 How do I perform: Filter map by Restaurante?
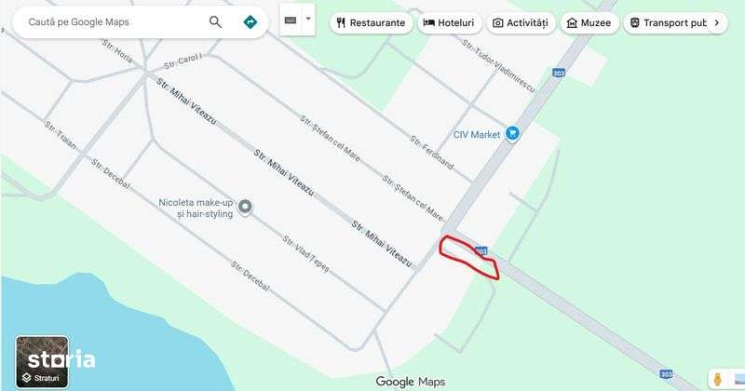pyautogui.click(x=371, y=22)
